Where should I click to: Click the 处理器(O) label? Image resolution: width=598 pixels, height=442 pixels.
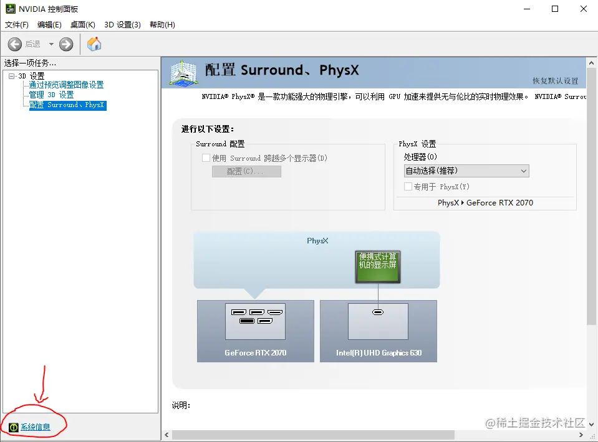tap(420, 157)
